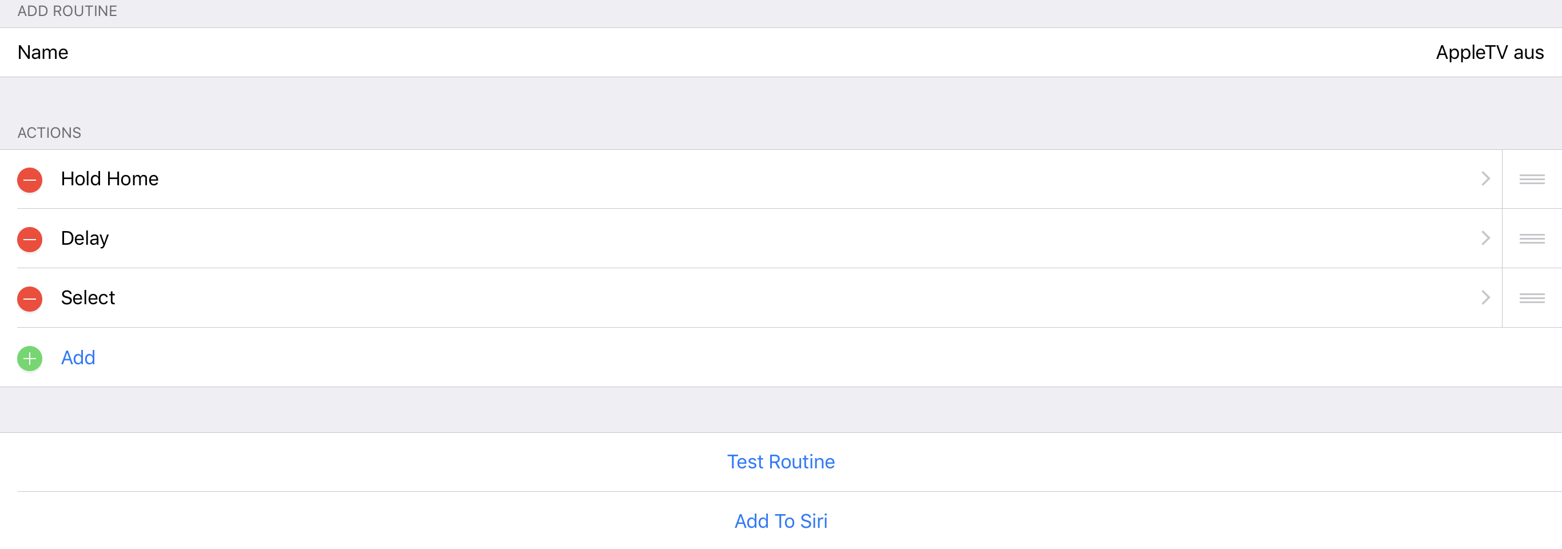Viewport: 1562px width, 549px height.
Task: Remove the Hold Home action with red minus
Action: [30, 180]
